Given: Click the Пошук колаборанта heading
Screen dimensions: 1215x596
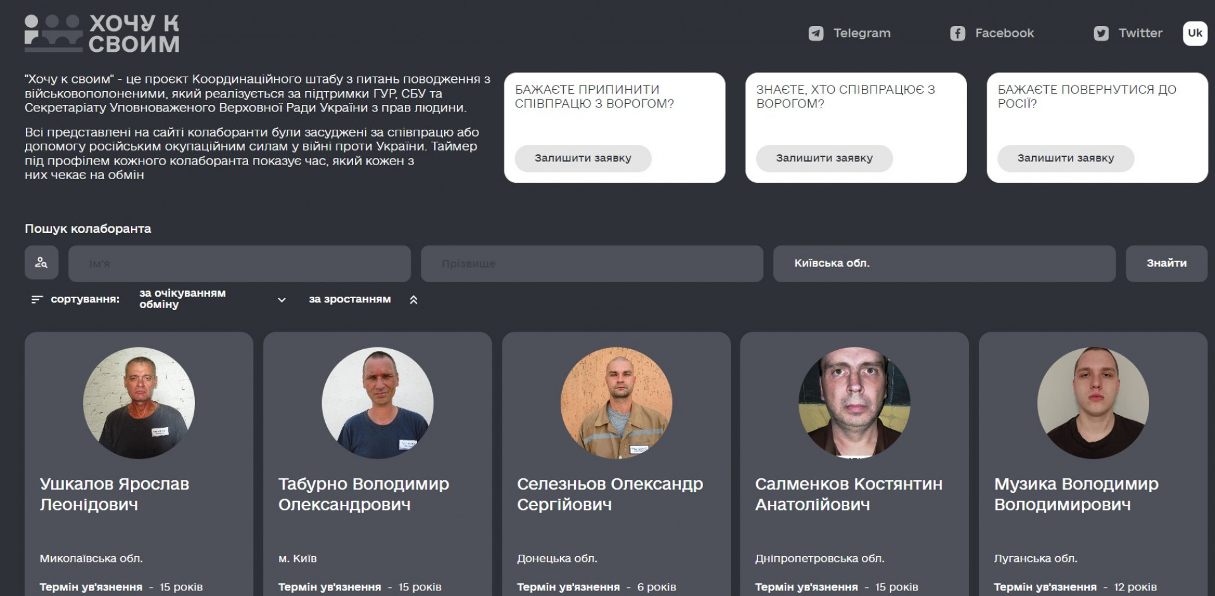Looking at the screenshot, I should [88, 228].
